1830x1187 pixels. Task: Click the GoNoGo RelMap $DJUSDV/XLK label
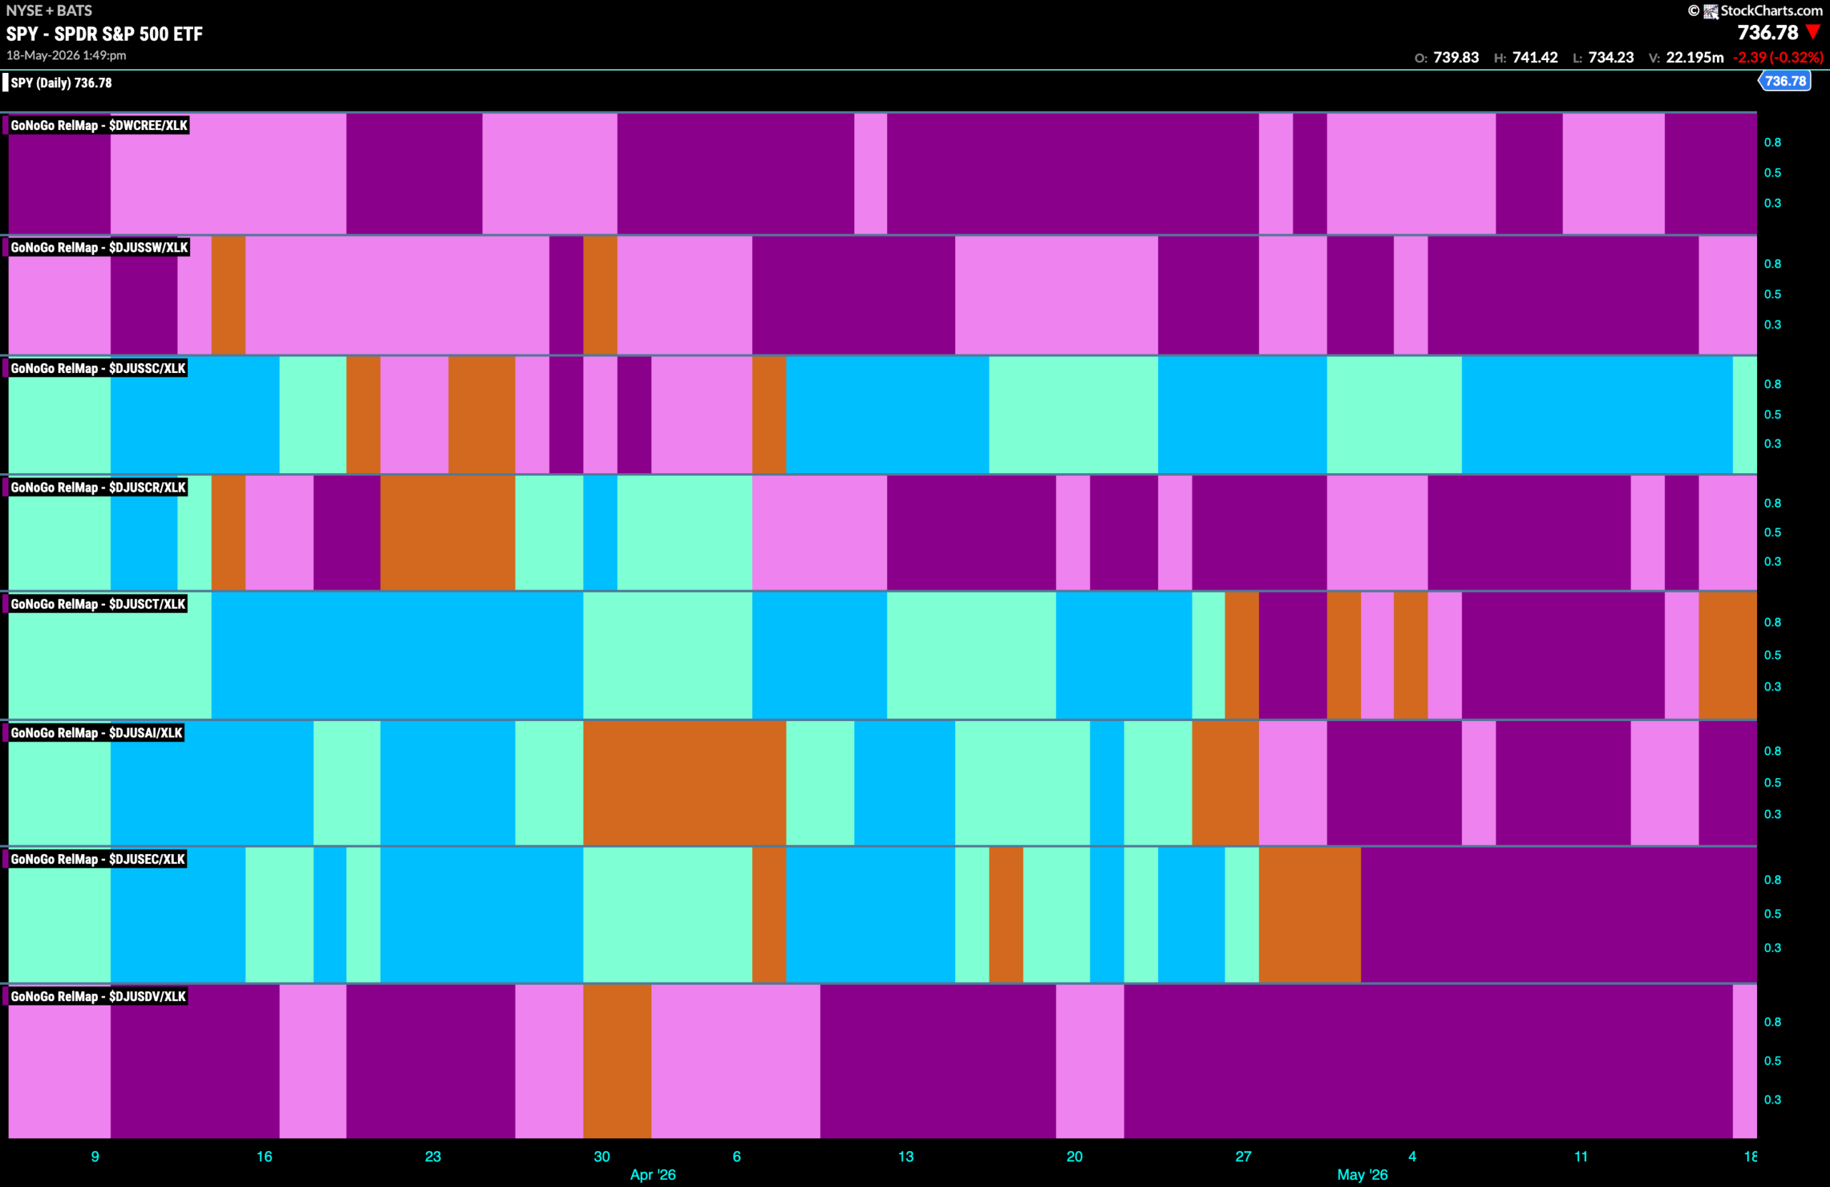98,996
